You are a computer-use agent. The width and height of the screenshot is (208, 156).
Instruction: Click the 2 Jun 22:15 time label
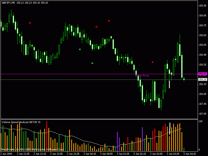click(40, 154)
